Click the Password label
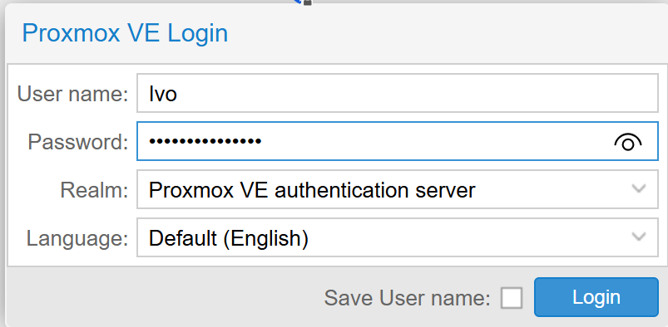668x327 pixels. tap(78, 142)
